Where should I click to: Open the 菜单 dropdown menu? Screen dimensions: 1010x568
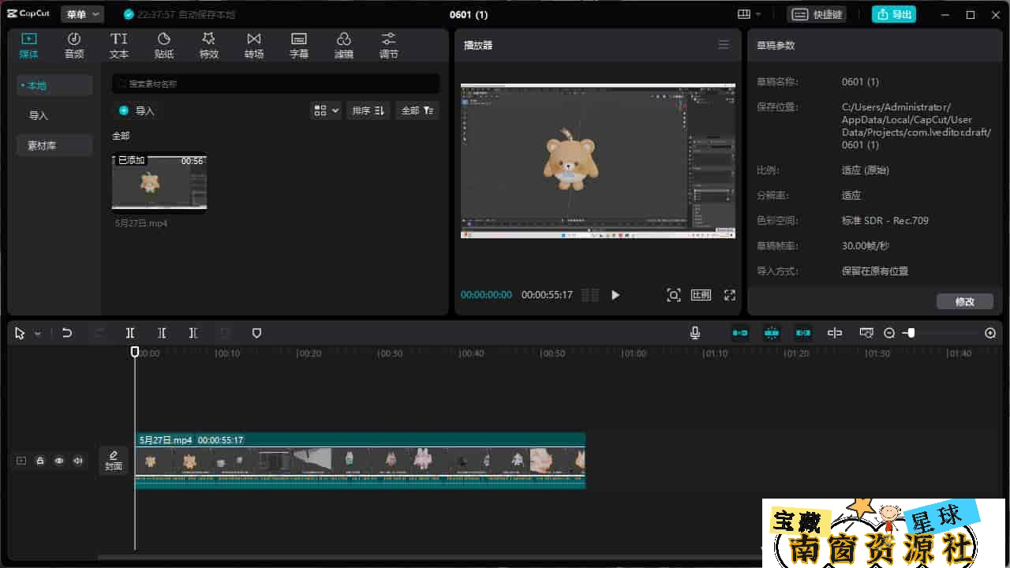coord(82,14)
